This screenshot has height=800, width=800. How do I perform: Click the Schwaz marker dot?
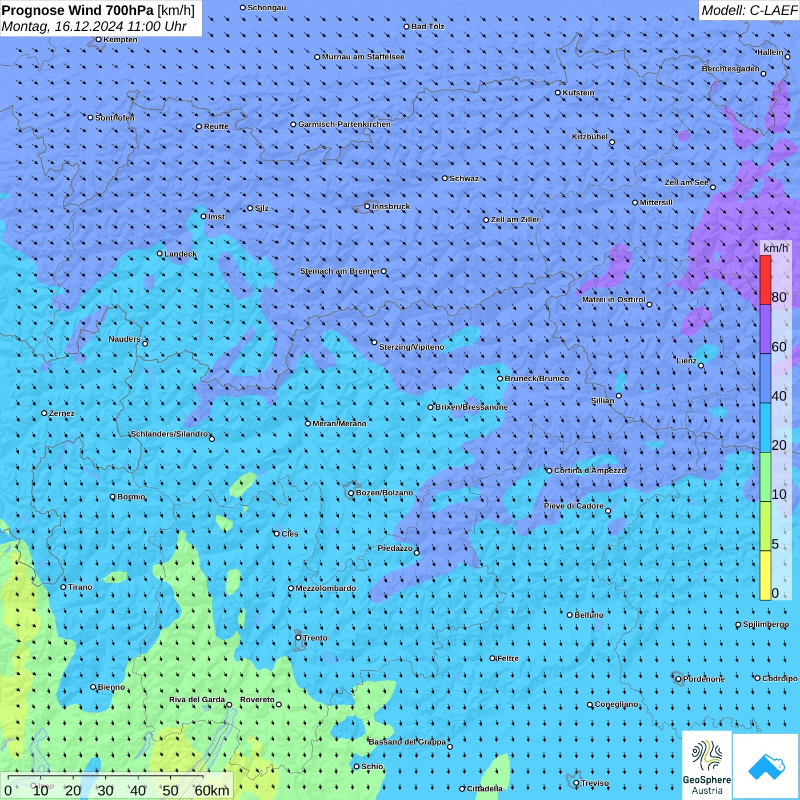click(x=445, y=178)
